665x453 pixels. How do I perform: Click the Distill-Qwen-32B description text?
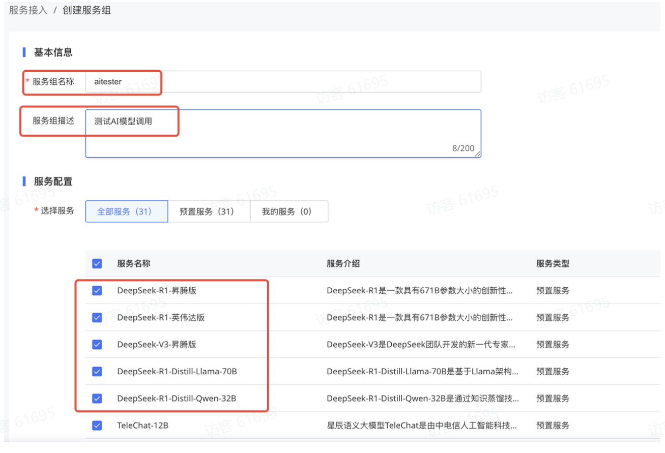pyautogui.click(x=423, y=398)
